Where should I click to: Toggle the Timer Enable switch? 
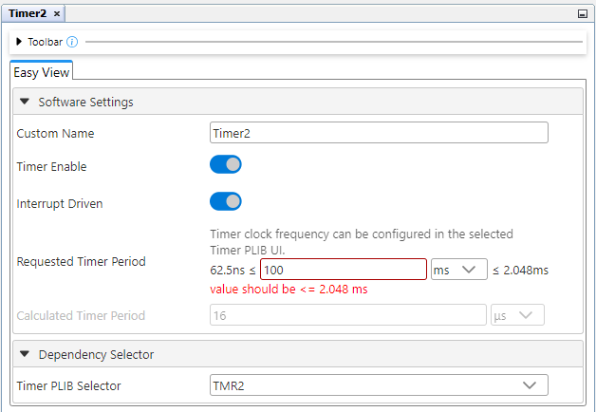[x=226, y=165]
